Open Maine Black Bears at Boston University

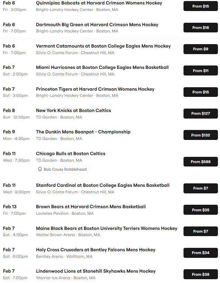point(106,229)
